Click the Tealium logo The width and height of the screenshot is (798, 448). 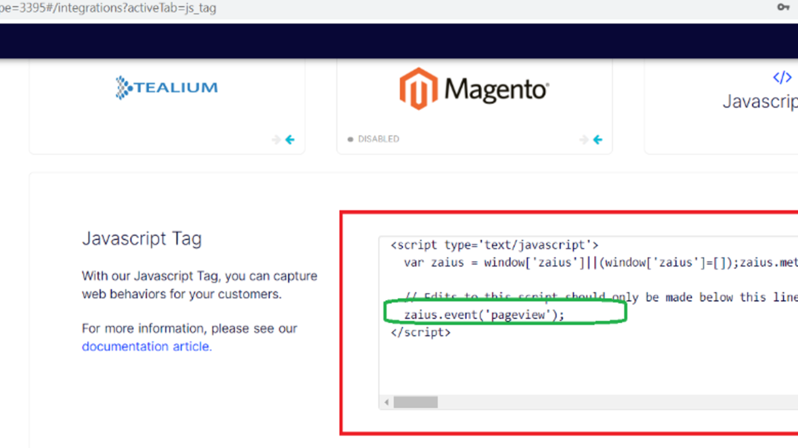tap(166, 88)
